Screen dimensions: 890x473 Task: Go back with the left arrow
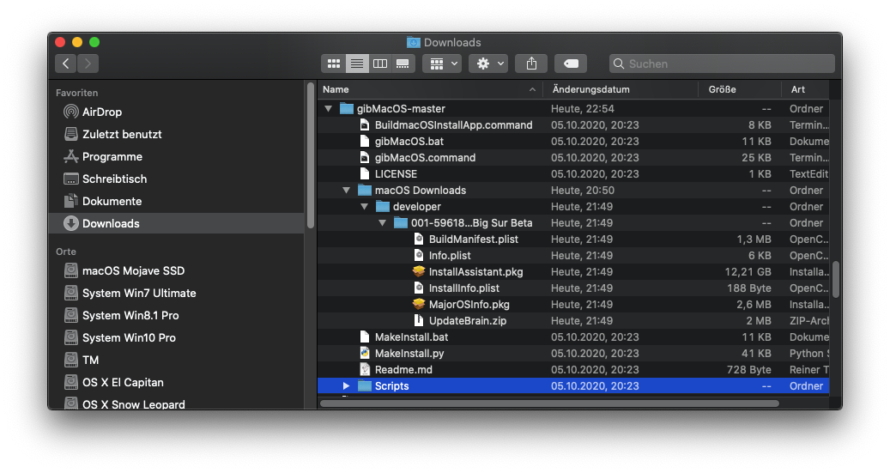click(66, 64)
